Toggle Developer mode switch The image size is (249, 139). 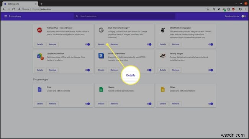pyautogui.click(x=244, y=16)
